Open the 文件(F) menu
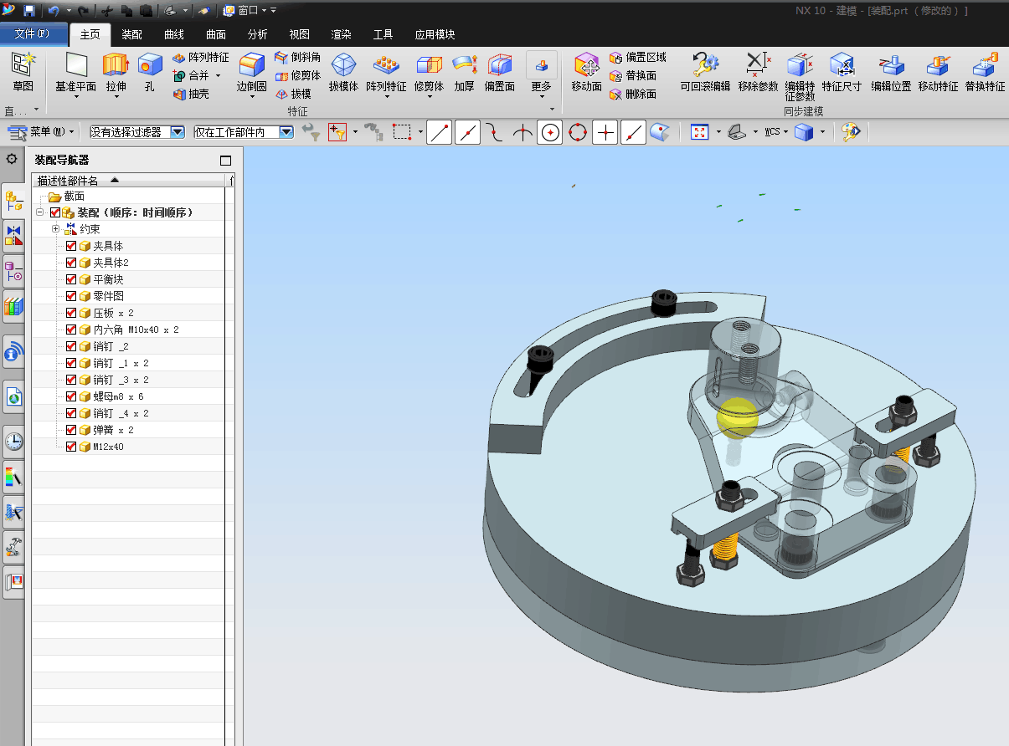 [x=33, y=34]
